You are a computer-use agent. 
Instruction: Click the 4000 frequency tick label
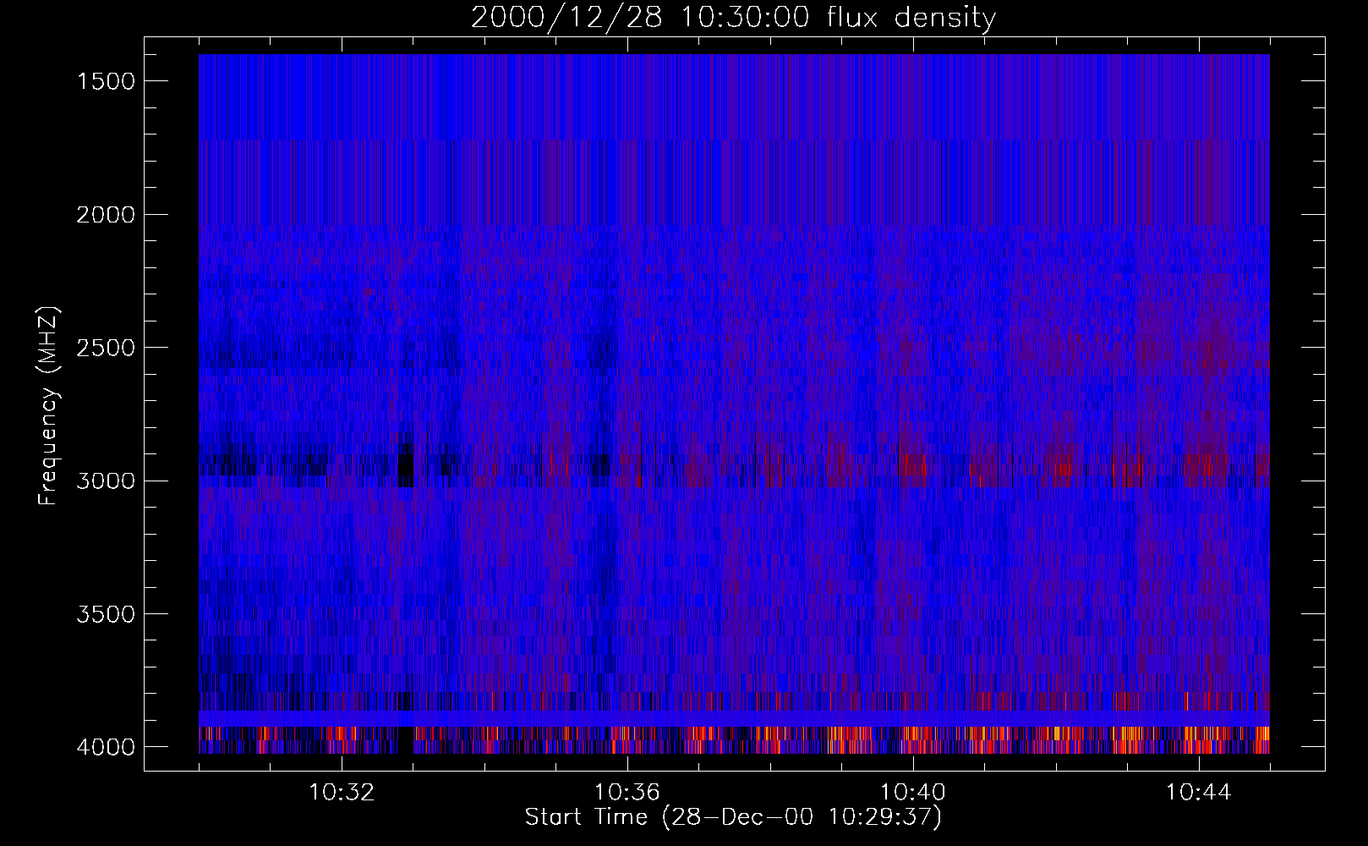(x=106, y=747)
